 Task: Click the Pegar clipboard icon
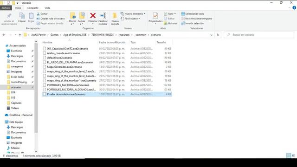[x=31, y=18]
